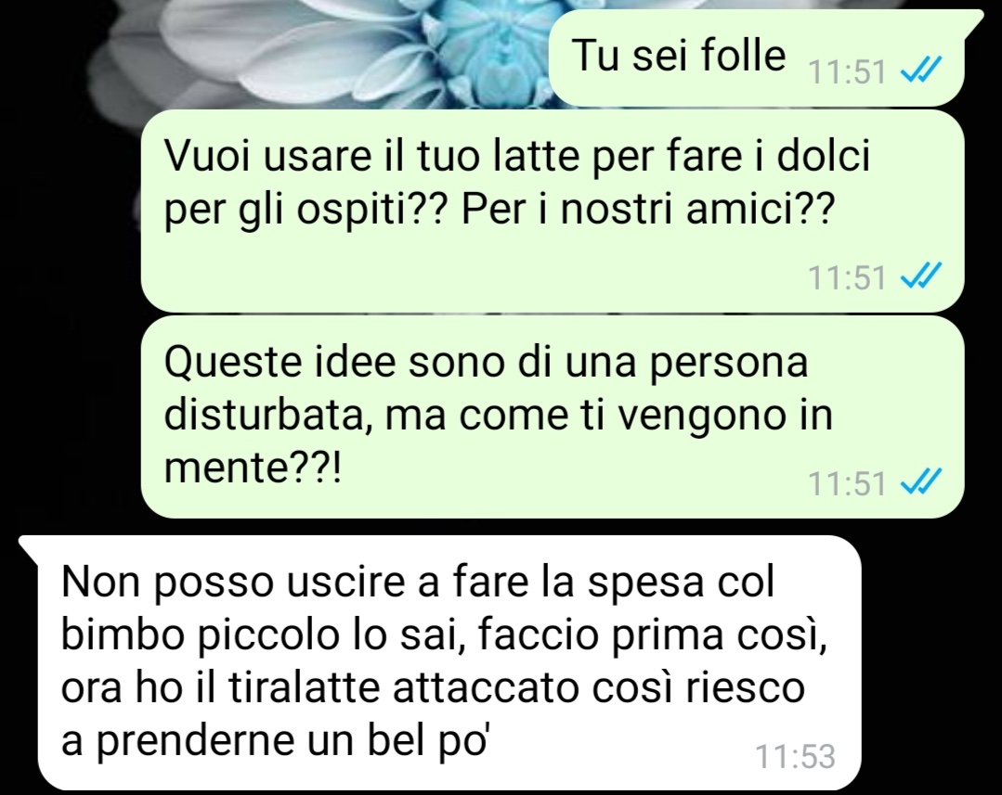Image resolution: width=1002 pixels, height=795 pixels.
Task: Tap the pointed tail of the received bubble
Action: pyautogui.click(x=29, y=545)
